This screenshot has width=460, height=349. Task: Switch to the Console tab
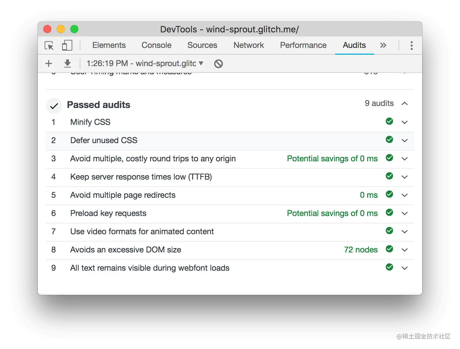click(156, 45)
